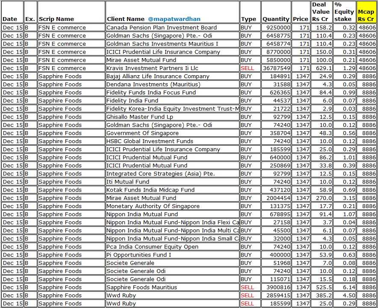The width and height of the screenshot is (378, 308).
Task: Click Pca India Consumer Equity Open cell
Action: click(172, 246)
